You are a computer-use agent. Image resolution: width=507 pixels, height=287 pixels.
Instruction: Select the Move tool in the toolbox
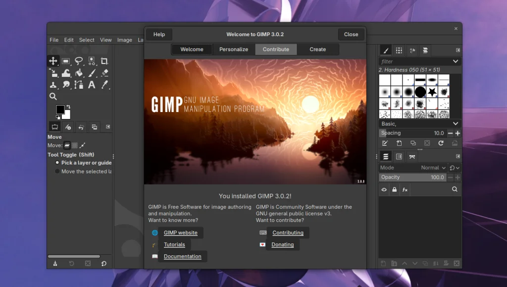pos(54,61)
